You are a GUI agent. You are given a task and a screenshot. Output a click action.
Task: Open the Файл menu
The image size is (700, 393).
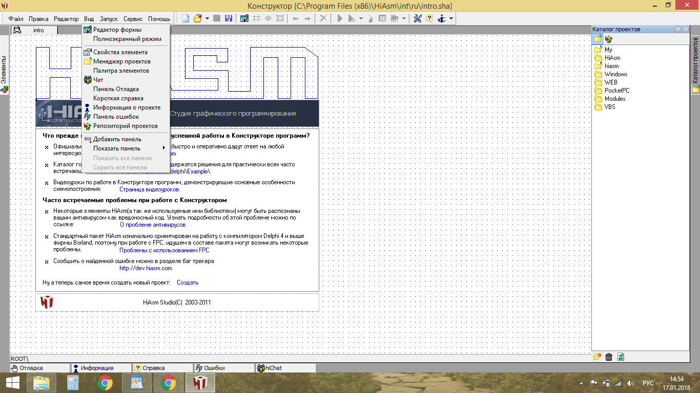16,19
